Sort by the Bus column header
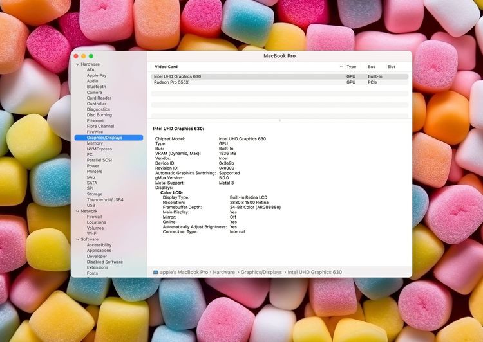This screenshot has width=483, height=342. pyautogui.click(x=371, y=67)
